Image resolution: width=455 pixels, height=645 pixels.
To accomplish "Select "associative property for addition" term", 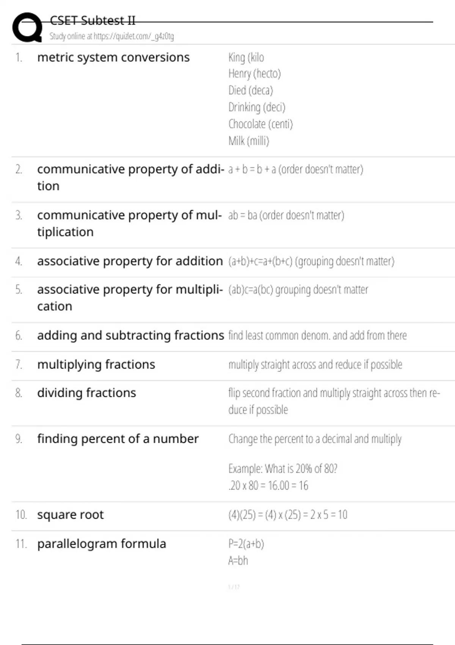I will click(130, 261).
